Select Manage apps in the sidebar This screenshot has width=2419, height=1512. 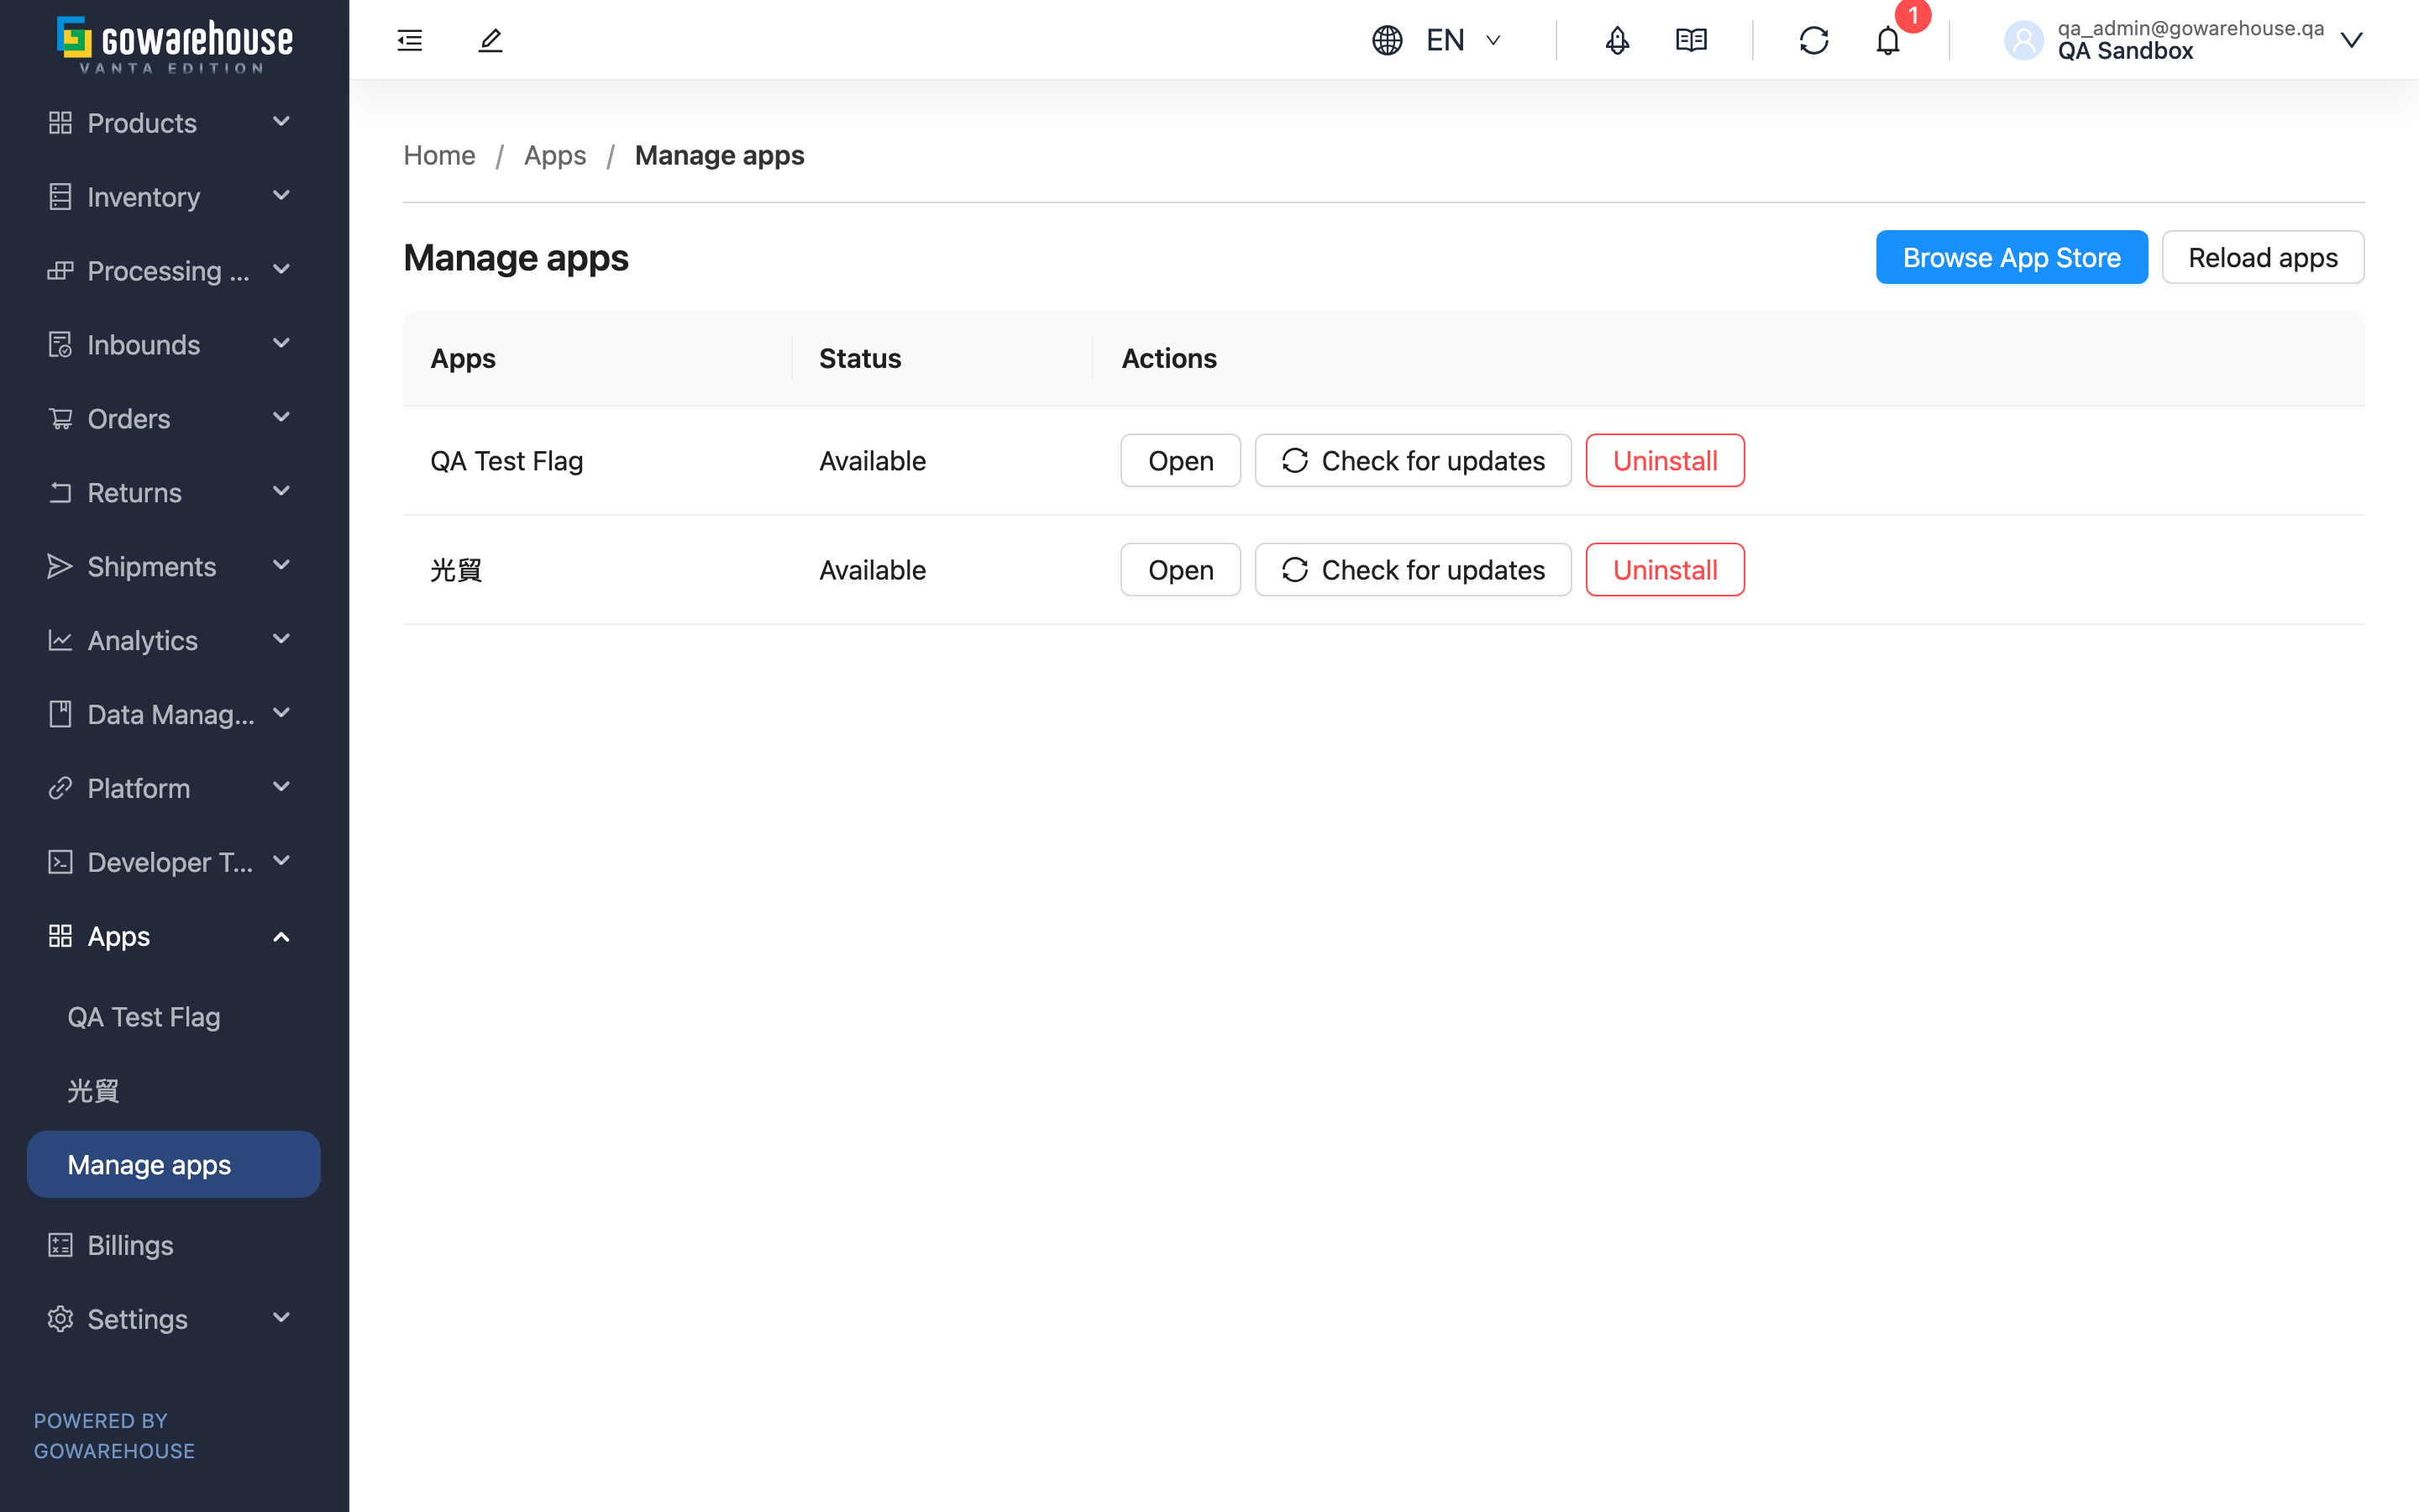(174, 1165)
